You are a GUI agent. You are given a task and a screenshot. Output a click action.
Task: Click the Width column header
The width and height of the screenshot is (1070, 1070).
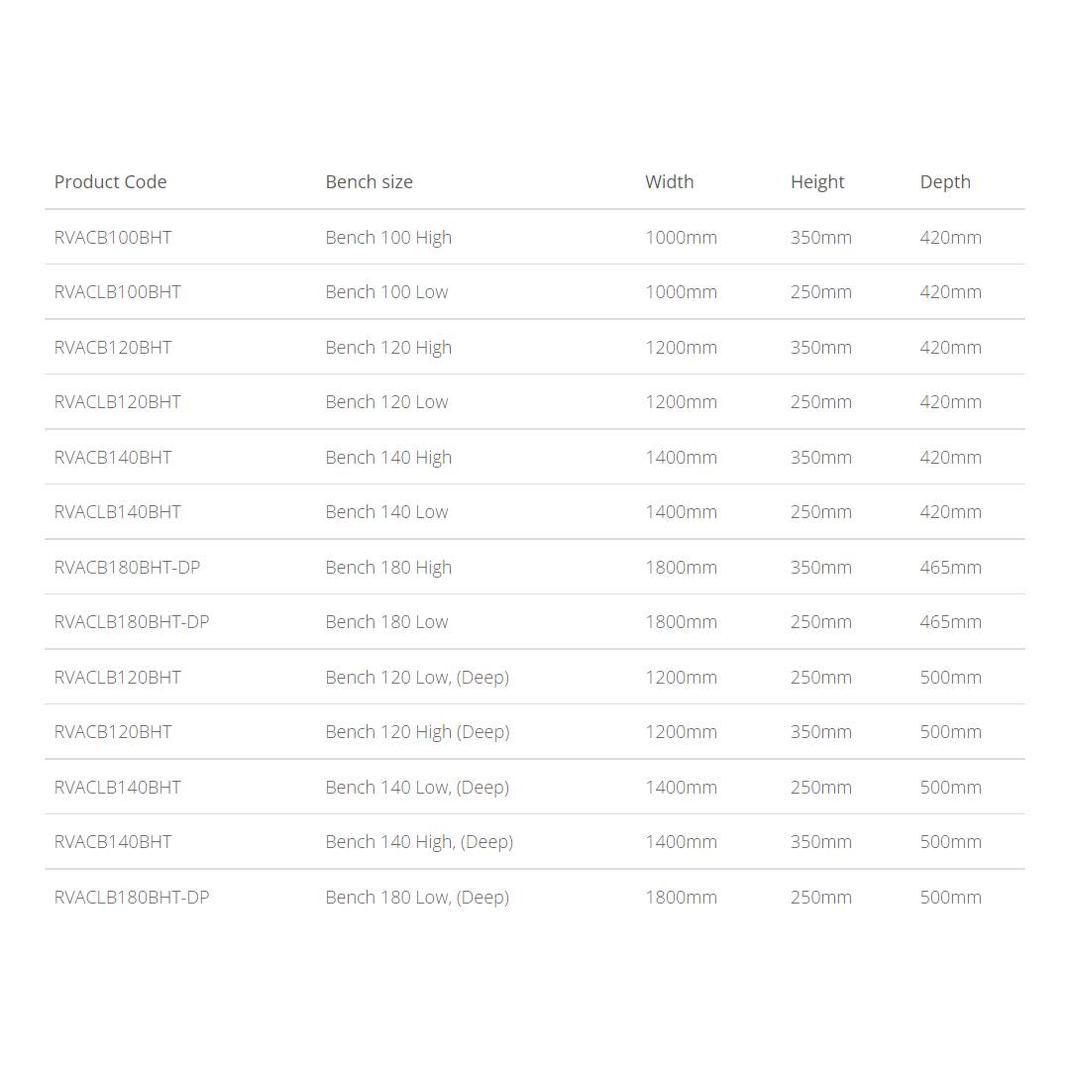pyautogui.click(x=670, y=182)
